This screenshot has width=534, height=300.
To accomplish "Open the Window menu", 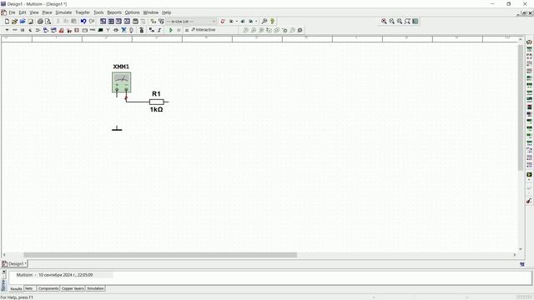I will [150, 12].
